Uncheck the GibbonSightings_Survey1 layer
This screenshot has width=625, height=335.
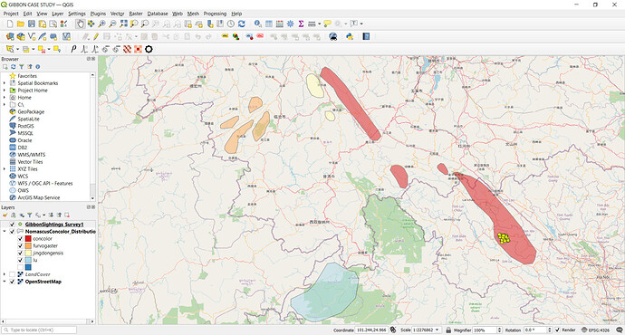click(13, 225)
